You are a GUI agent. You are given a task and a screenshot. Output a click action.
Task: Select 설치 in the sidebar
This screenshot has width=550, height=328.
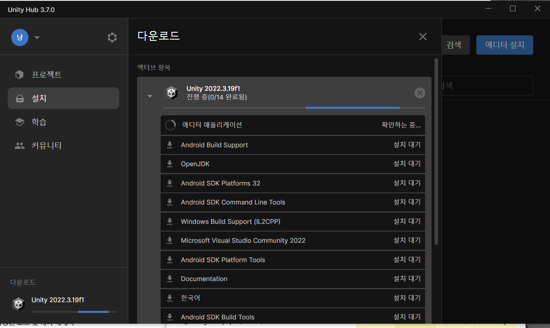[x=63, y=98]
